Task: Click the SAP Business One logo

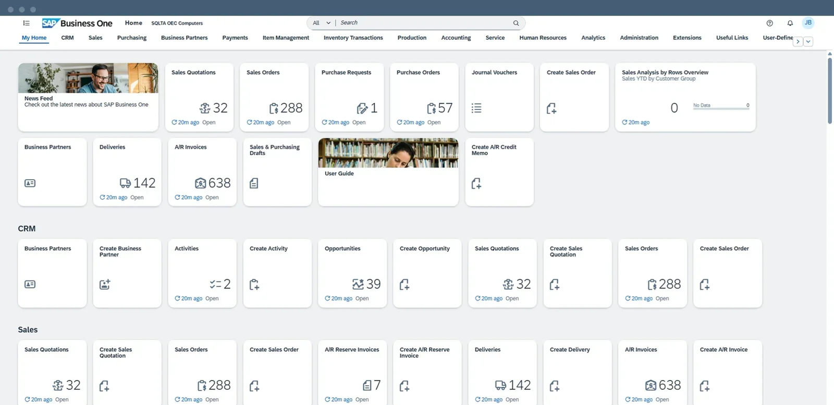Action: click(x=77, y=23)
